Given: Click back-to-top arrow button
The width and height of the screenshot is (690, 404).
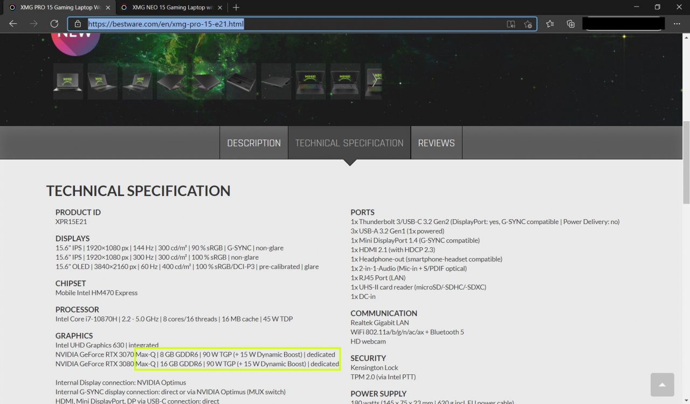Looking at the screenshot, I should click(662, 385).
